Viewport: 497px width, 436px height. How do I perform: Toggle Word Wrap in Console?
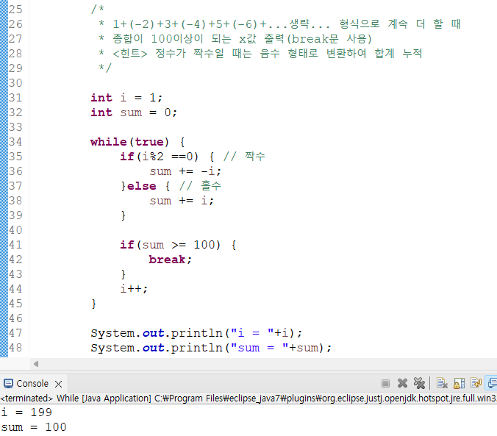[476, 383]
